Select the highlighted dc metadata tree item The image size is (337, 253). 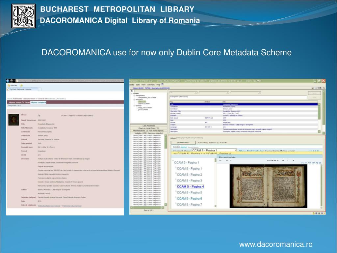(142, 101)
